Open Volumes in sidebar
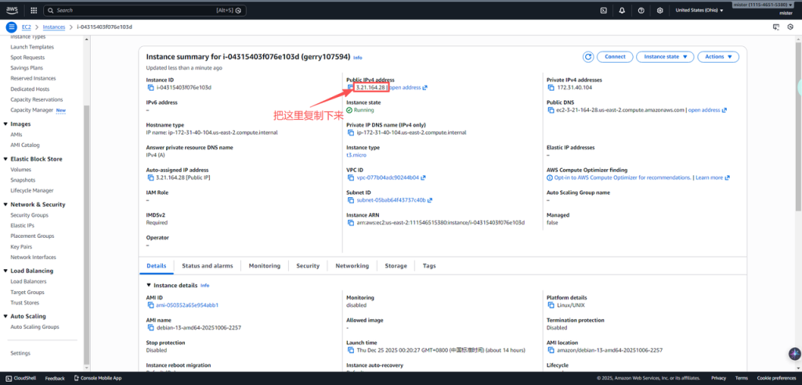This screenshot has width=802, height=385. [x=20, y=170]
